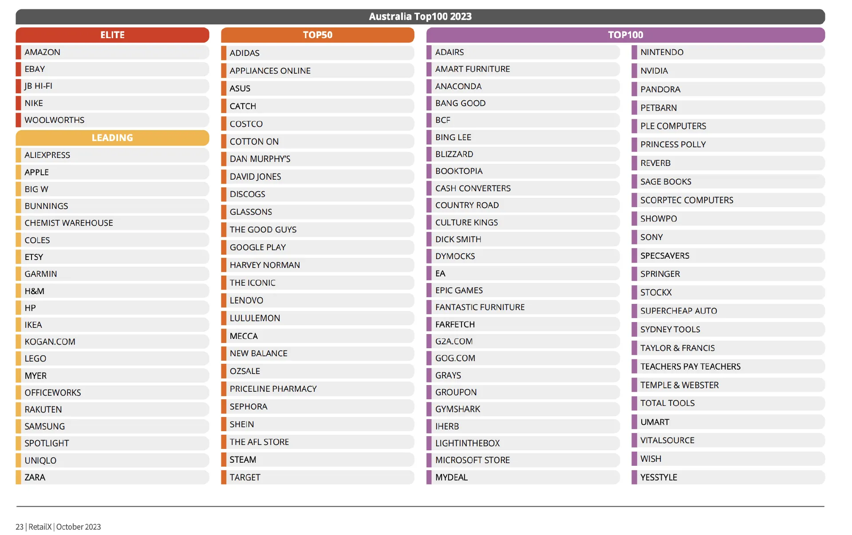This screenshot has height=535, width=852.
Task: Select the MICROSOFT STORE row
Action: pos(523,460)
